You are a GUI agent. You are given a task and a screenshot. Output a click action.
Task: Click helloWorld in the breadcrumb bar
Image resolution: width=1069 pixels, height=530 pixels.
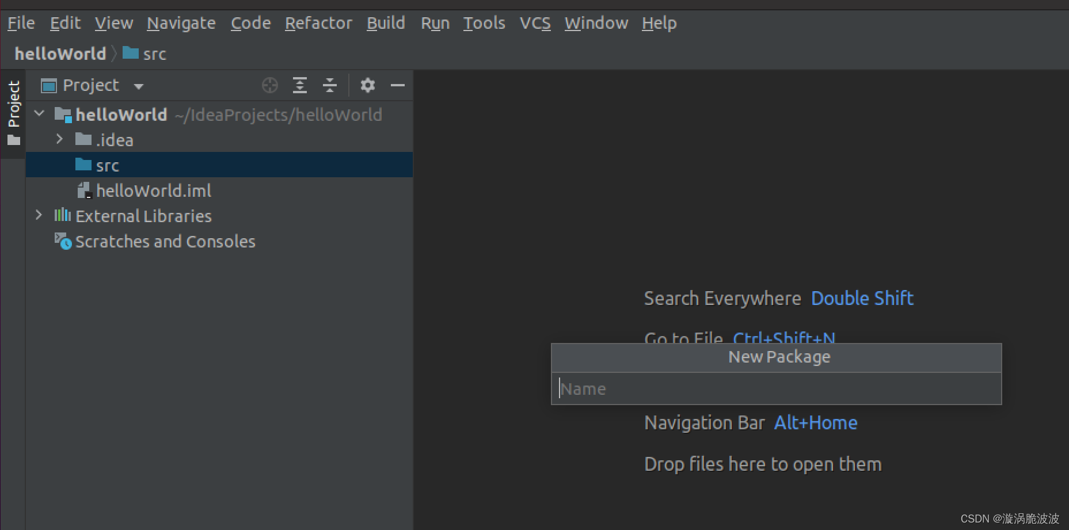click(60, 54)
